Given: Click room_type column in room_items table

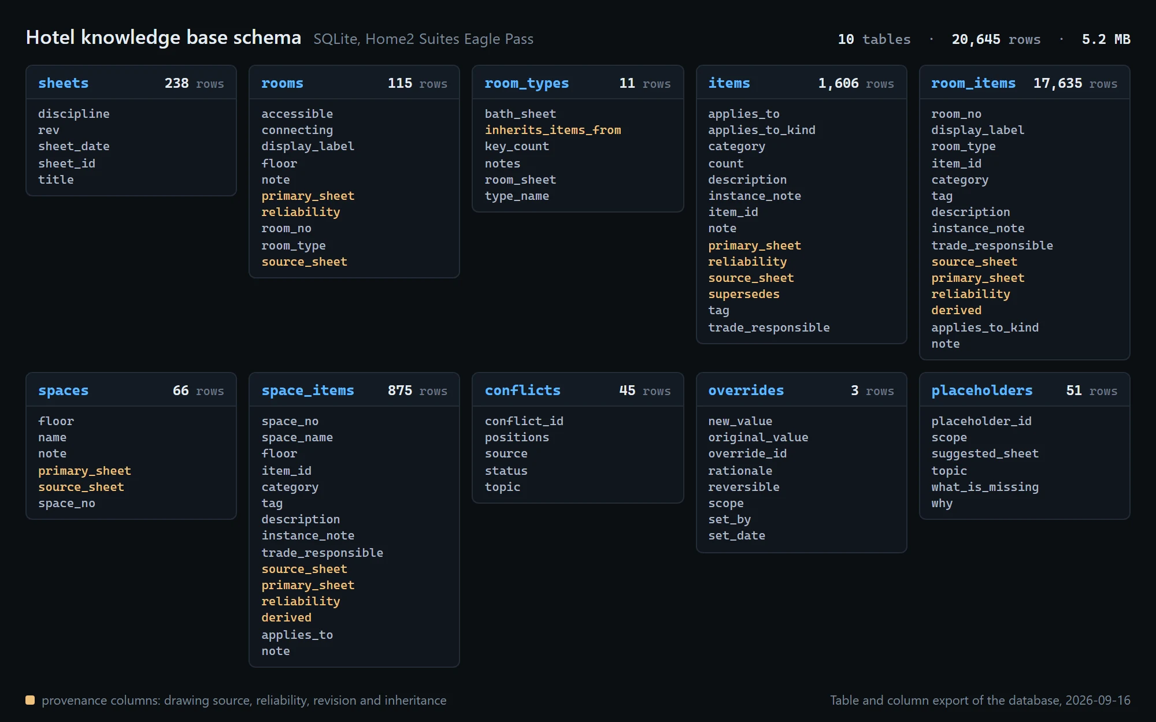Looking at the screenshot, I should [x=963, y=147].
